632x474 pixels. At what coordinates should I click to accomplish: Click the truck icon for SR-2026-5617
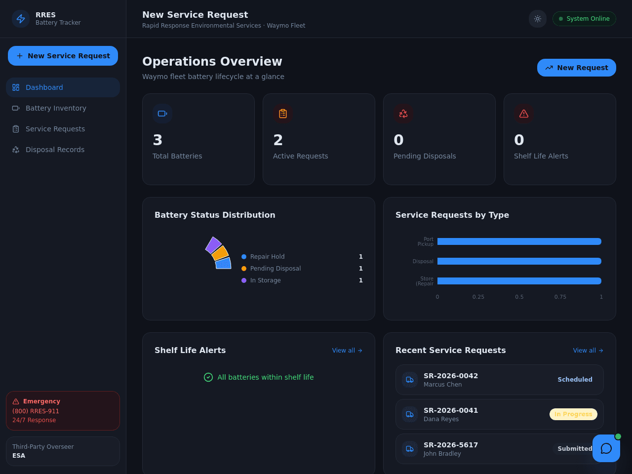click(x=410, y=449)
